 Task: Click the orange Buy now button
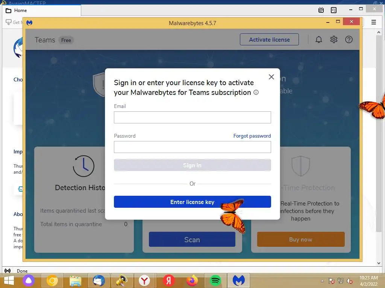click(x=300, y=240)
